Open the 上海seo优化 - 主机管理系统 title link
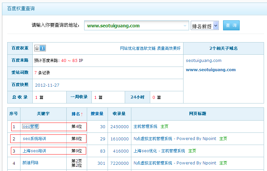The width and height of the screenshot is (267, 171). 159,151
